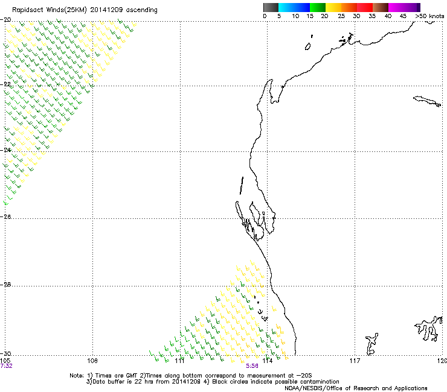Click the purple '7:32' swath time label

pos(6,366)
